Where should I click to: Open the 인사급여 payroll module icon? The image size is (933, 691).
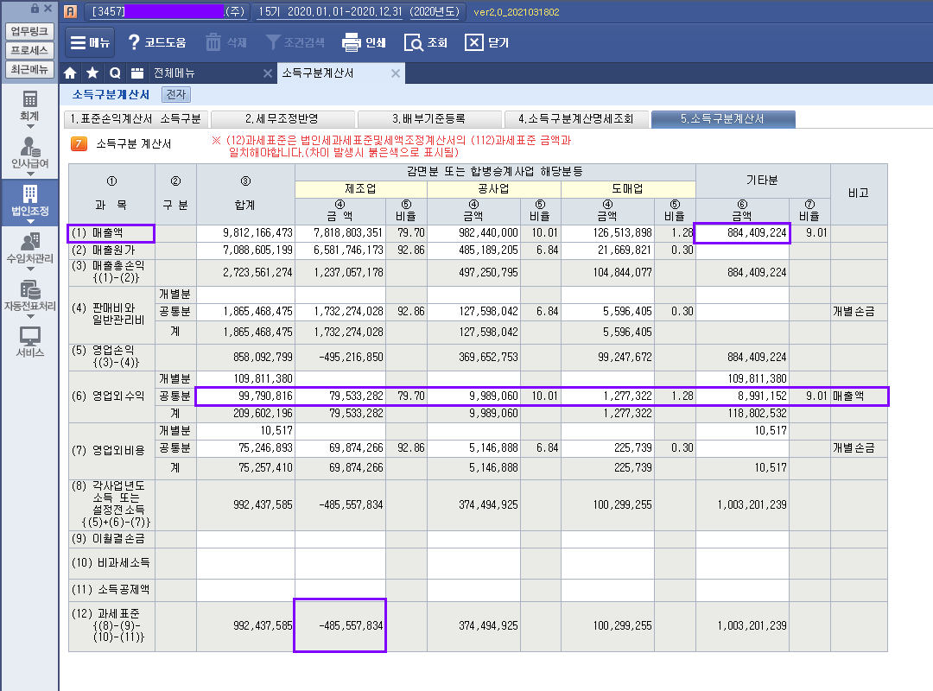pyautogui.click(x=29, y=146)
